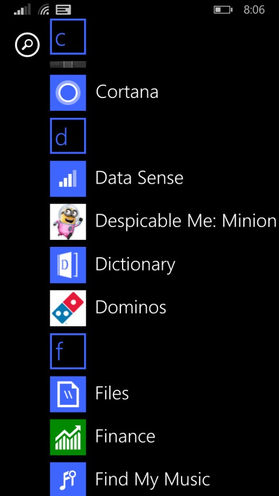The height and width of the screenshot is (496, 279).
Task: Select Cortana text label
Action: [127, 92]
